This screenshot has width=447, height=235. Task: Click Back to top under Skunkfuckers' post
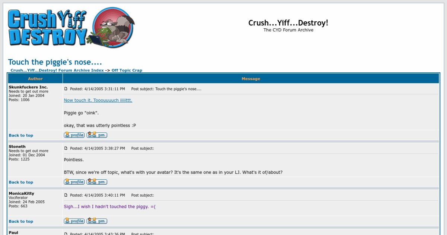pyautogui.click(x=21, y=135)
